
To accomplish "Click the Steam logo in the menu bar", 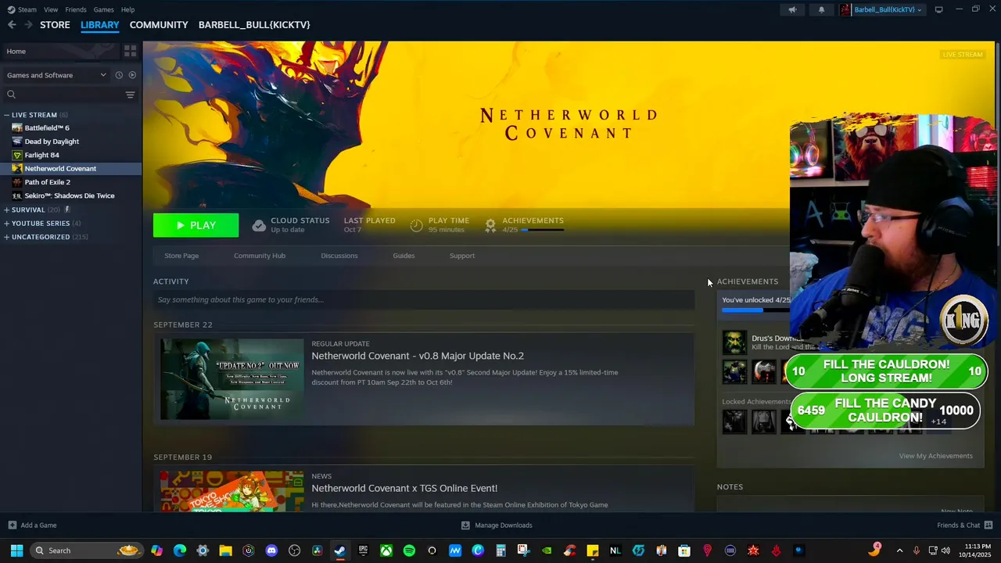I will pyautogui.click(x=11, y=9).
